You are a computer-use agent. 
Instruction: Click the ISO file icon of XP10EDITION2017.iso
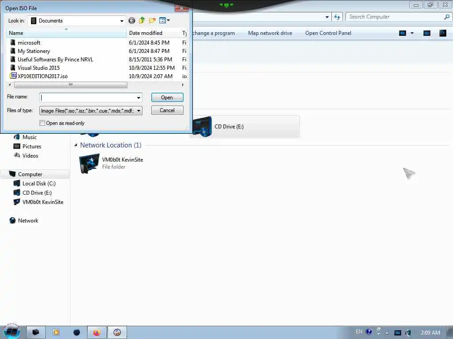[13, 76]
